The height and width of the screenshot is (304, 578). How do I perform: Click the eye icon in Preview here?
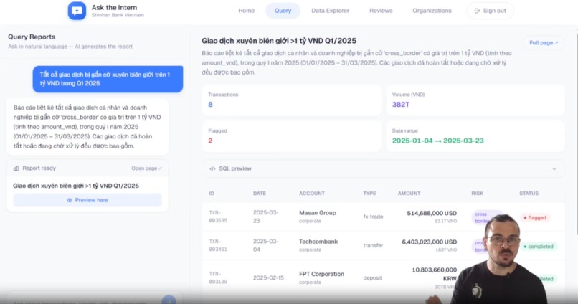[x=70, y=200]
